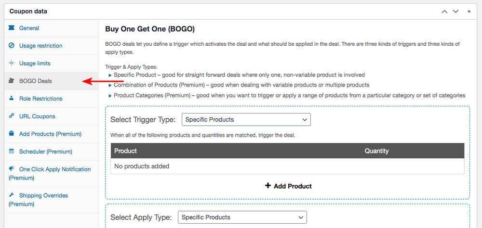482x228 pixels.
Task: Click the Role Restrictions person icon
Action: coord(12,99)
